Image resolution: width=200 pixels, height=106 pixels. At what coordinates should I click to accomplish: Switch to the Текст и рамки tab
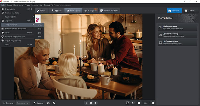point(74,11)
